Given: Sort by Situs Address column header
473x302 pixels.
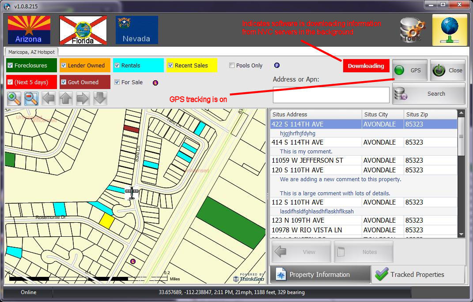Looking at the screenshot, I should (316, 115).
